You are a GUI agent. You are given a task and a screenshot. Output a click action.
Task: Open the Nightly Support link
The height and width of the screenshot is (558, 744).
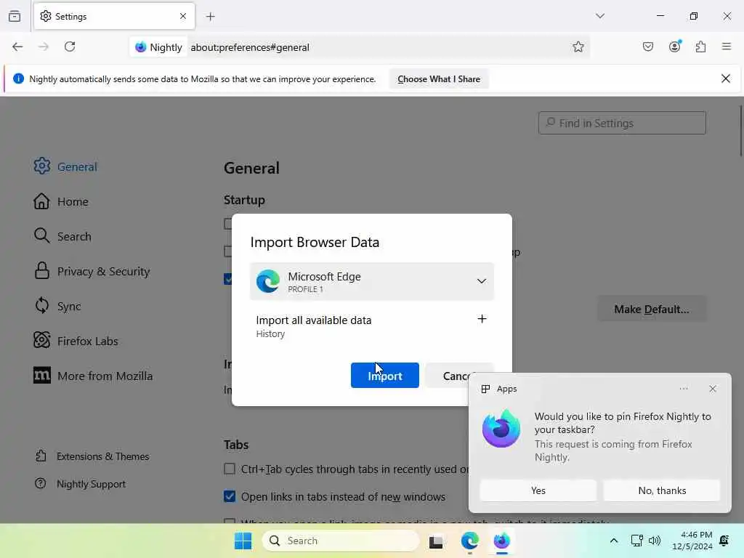tap(80, 484)
